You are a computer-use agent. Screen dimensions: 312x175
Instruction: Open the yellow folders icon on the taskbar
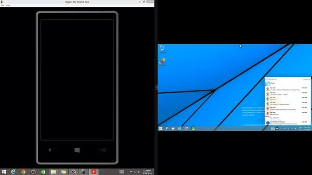63,172
